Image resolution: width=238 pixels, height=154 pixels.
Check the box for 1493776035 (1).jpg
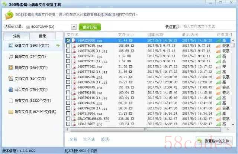click(x=68, y=50)
